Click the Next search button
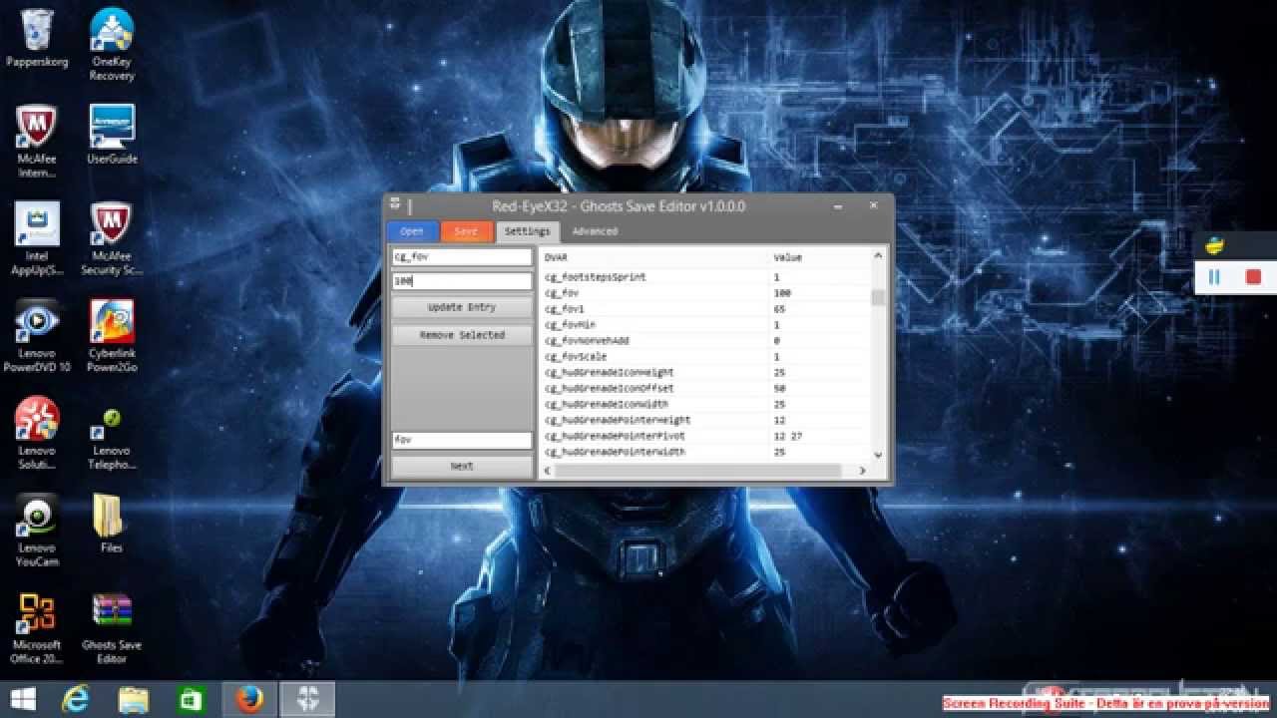1277x718 pixels. click(462, 466)
